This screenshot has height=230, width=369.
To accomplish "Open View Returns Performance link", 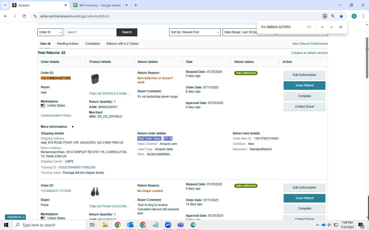I will coord(310,44).
